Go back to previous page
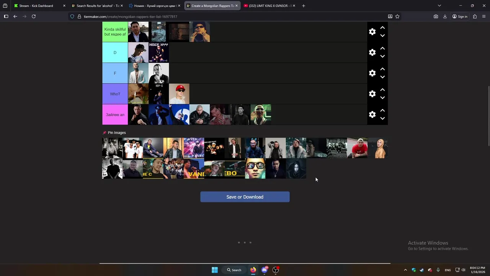 (15, 16)
